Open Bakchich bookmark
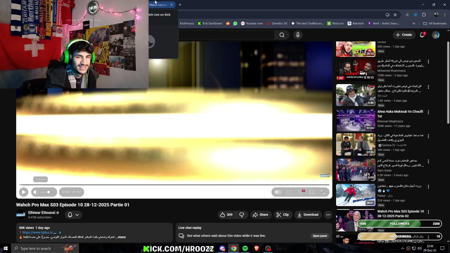 (x=355, y=24)
